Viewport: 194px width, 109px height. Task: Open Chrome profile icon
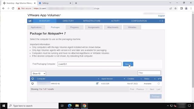pyautogui.click(x=186, y=8)
